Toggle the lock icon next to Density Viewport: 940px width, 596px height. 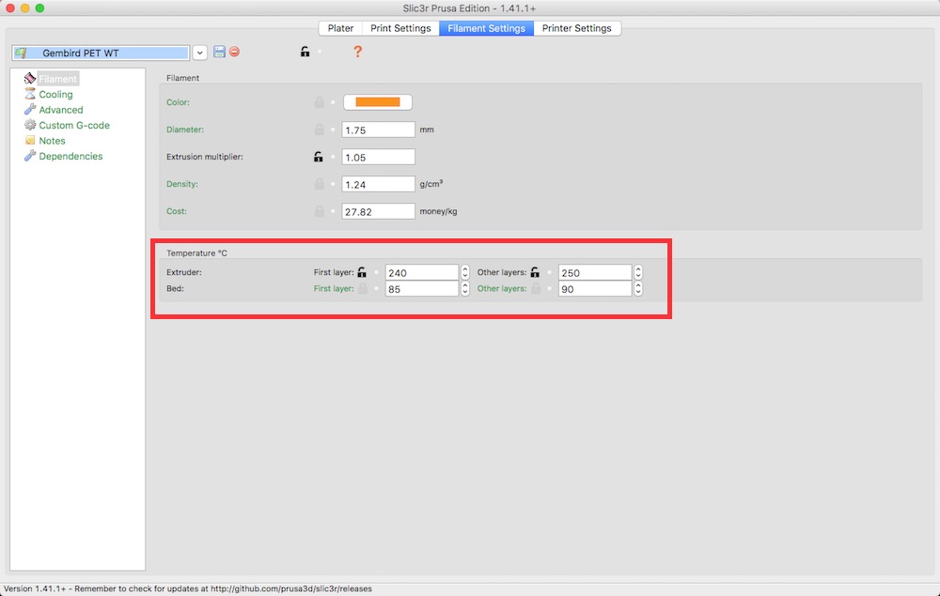(320, 184)
